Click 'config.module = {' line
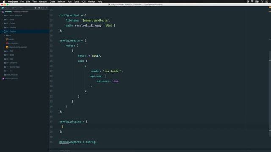The image size is (271, 152). point(72,41)
